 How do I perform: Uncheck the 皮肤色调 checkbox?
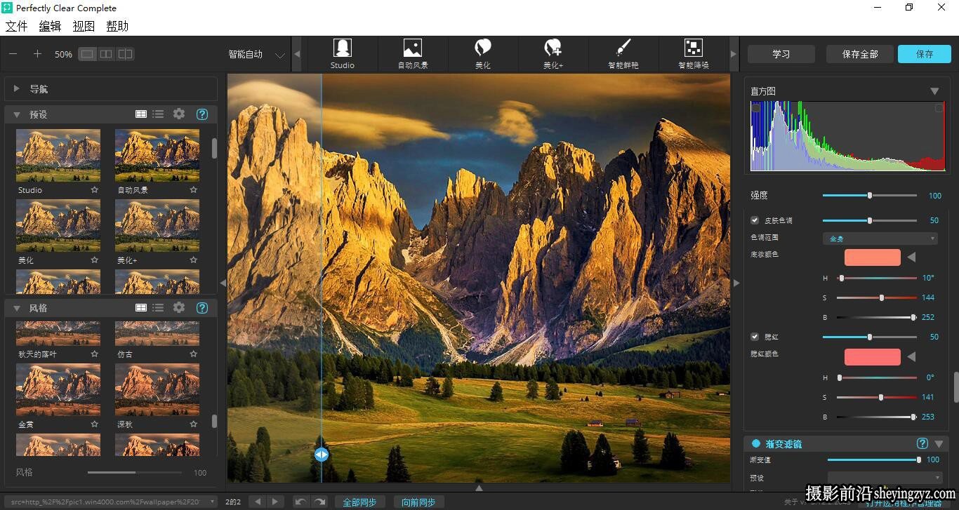[x=755, y=220]
